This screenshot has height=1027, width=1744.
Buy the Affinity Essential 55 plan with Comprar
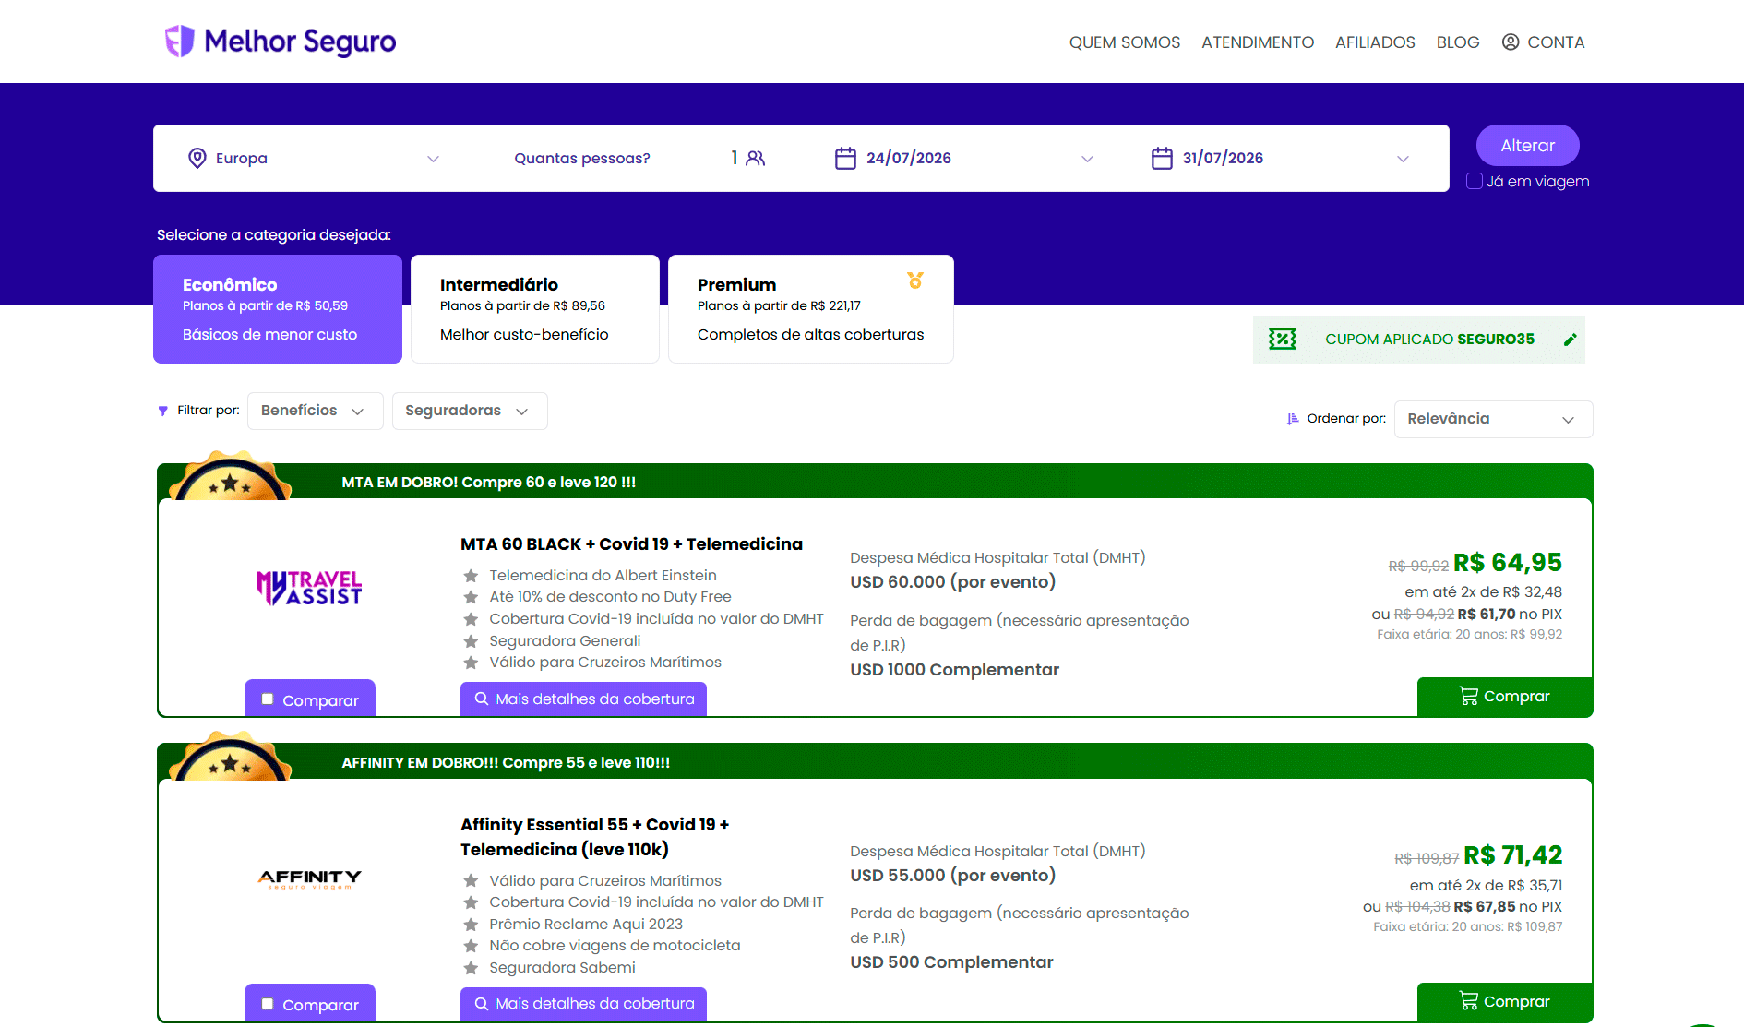coord(1505,1002)
